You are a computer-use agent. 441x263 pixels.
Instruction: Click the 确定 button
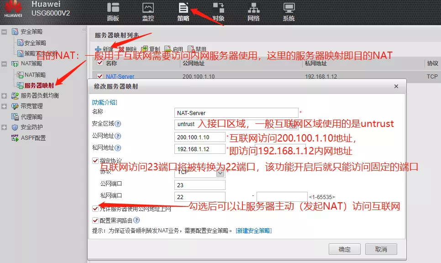[345, 249]
